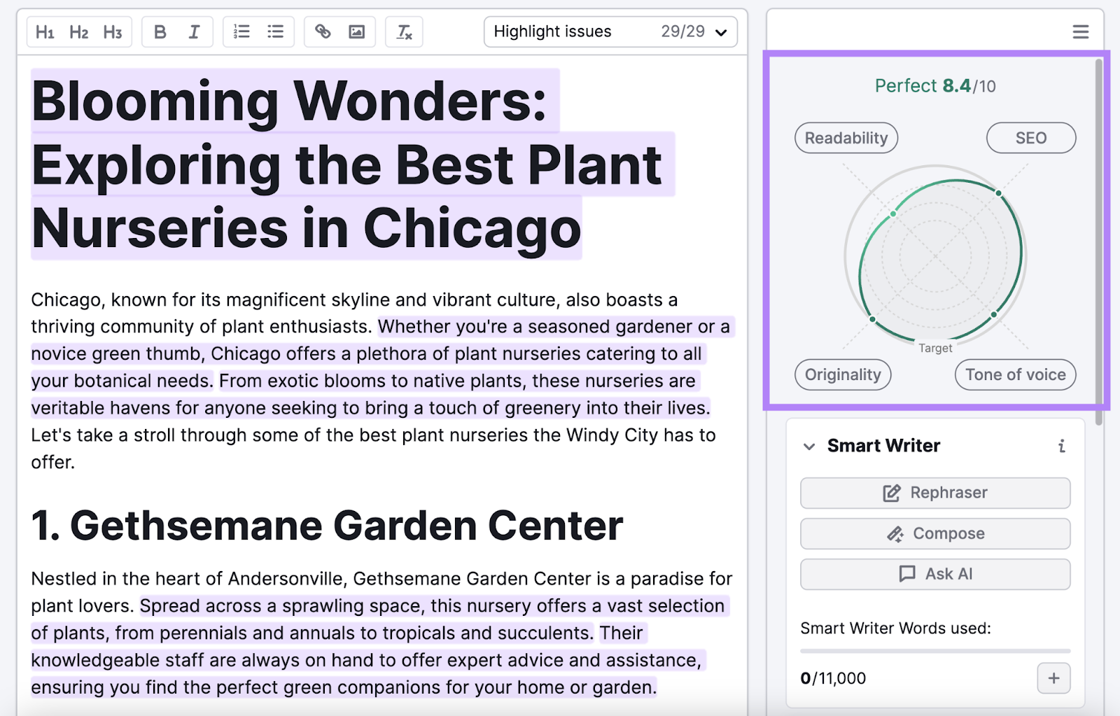Show Tone of voice details
The height and width of the screenshot is (716, 1120).
(x=1015, y=375)
